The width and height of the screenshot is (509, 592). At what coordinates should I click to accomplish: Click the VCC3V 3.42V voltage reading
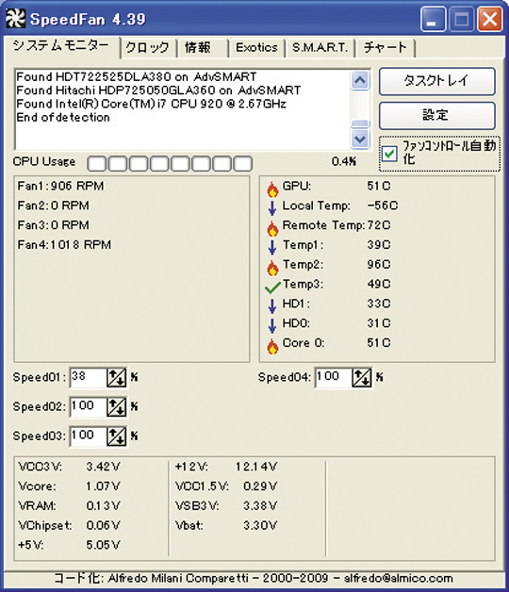point(69,467)
